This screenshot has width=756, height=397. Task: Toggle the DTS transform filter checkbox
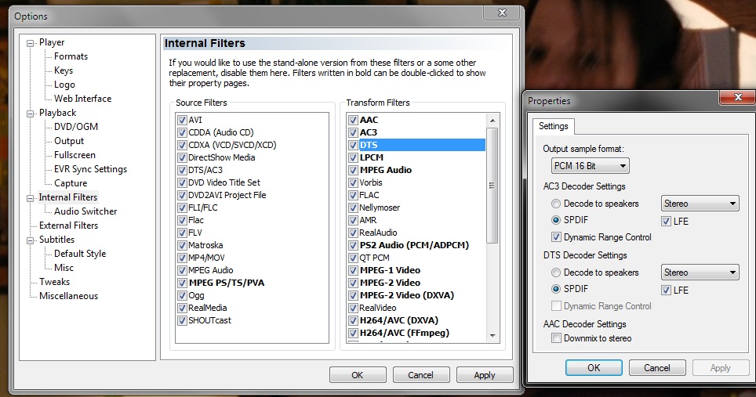[353, 145]
